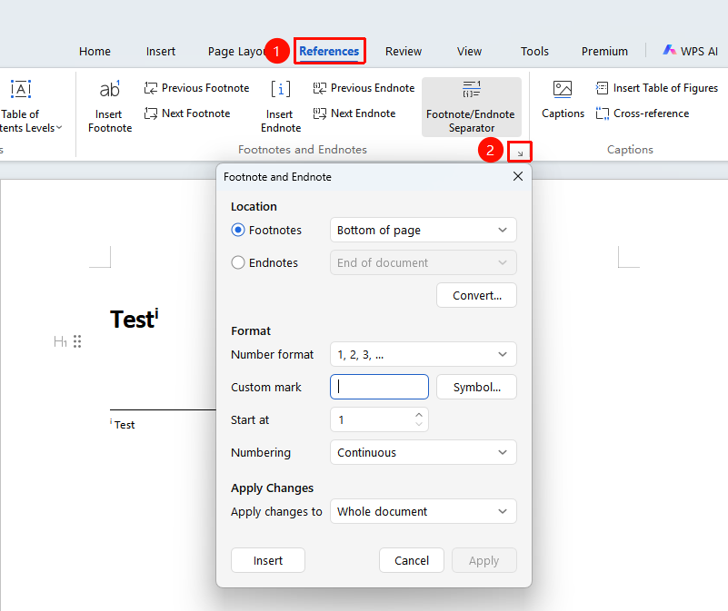Go to Next Endnote
The image size is (728, 611).
tap(354, 113)
